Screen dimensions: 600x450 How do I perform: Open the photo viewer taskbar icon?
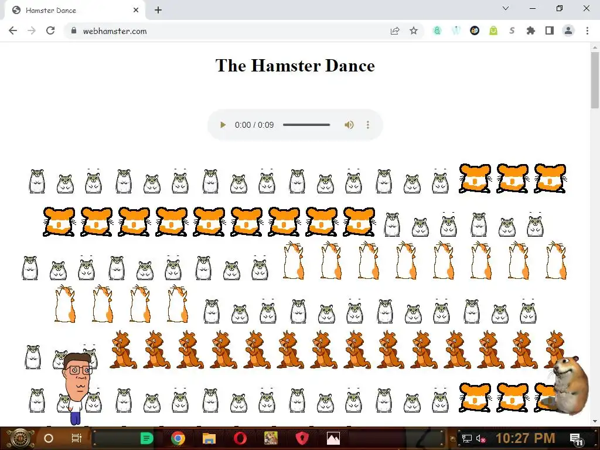tap(333, 438)
